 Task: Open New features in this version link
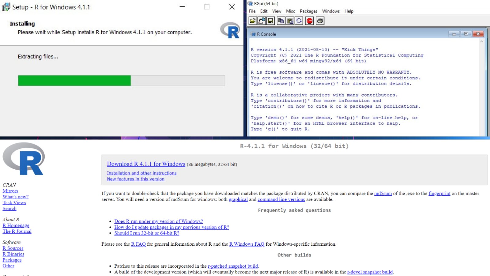tap(136, 179)
